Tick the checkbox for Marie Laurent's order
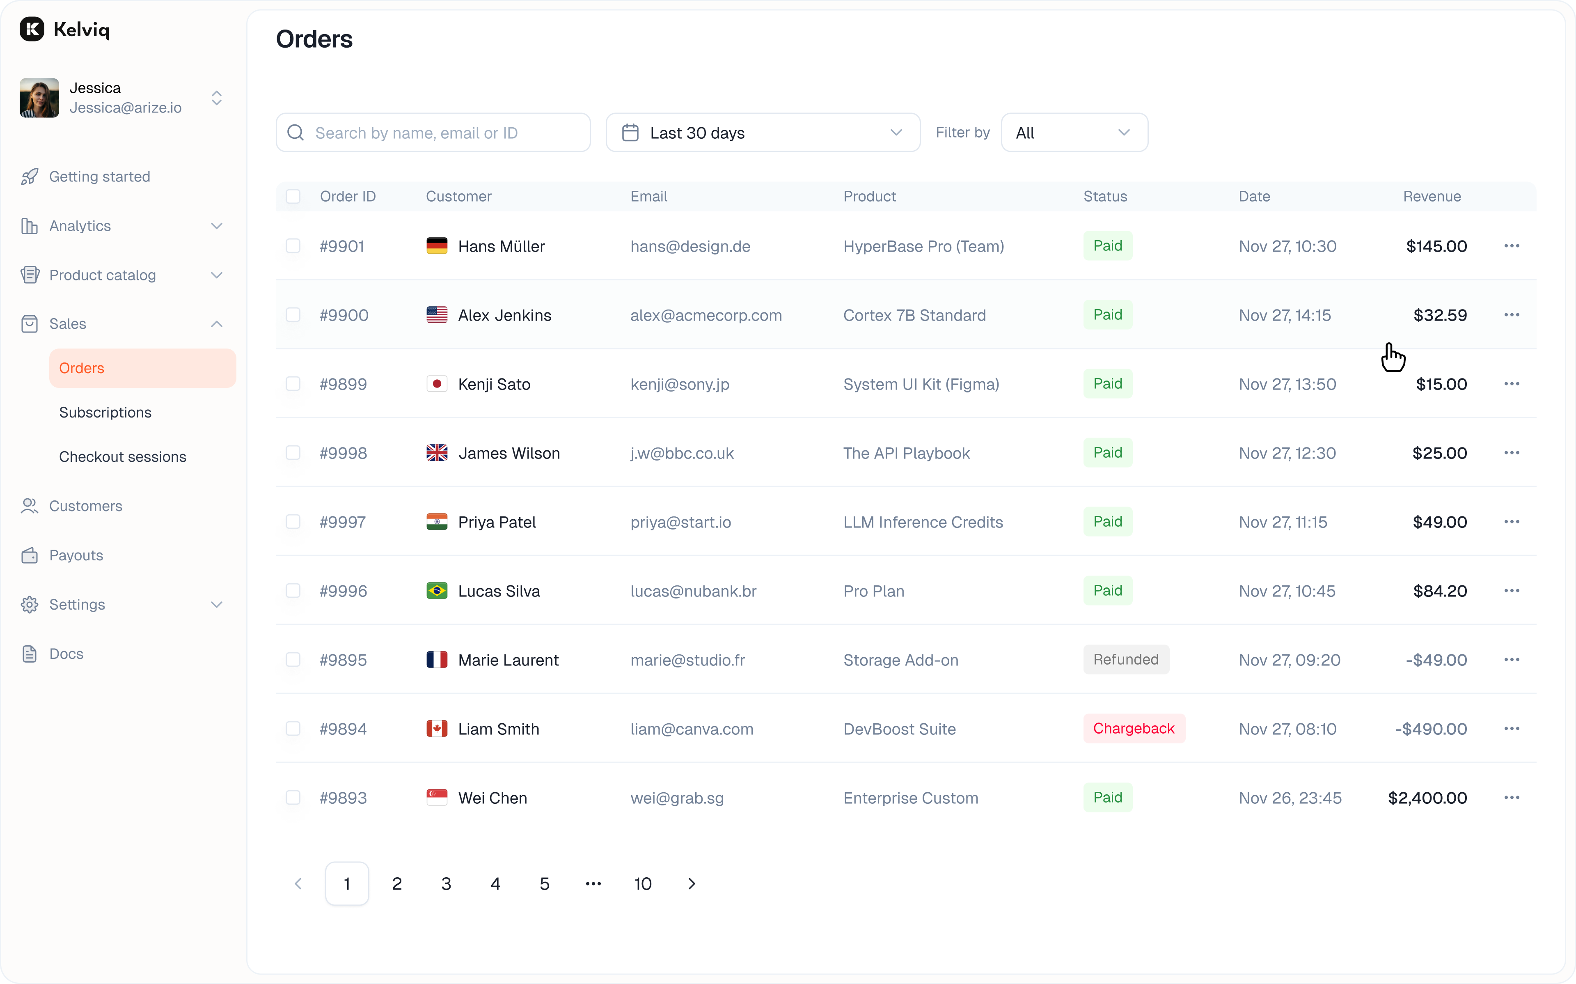Screen dimensions: 1576x984 [293, 660]
